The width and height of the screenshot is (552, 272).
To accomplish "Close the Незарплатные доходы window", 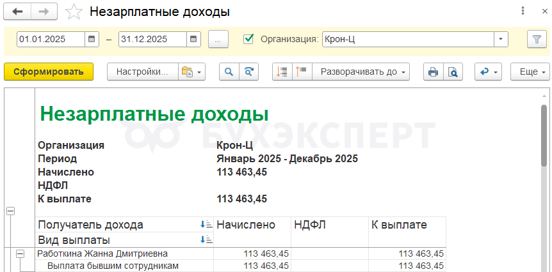I will click(x=544, y=11).
